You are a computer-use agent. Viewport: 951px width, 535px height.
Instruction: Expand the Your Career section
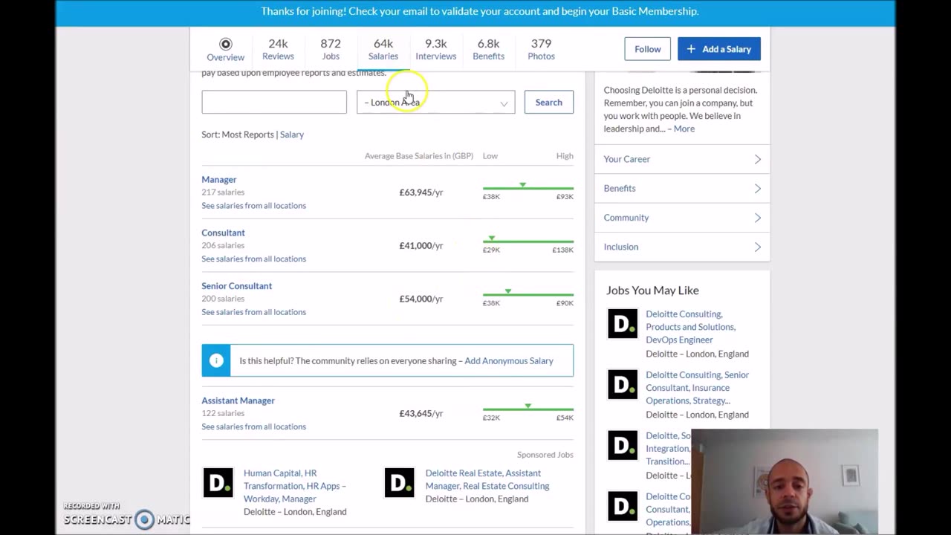click(682, 159)
